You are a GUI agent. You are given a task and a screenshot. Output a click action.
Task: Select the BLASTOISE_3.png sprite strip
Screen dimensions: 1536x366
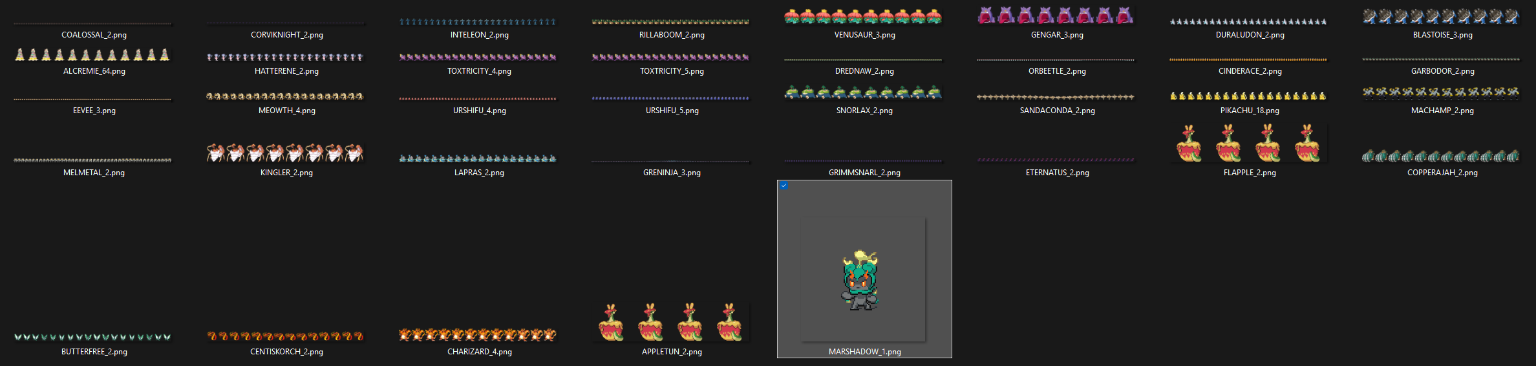(1442, 17)
